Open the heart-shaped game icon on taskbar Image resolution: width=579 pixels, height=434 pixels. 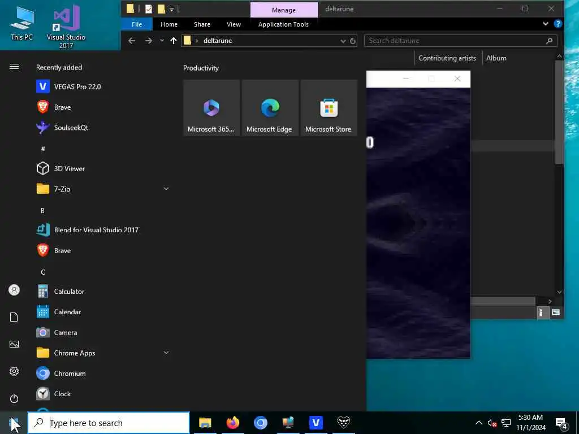[343, 423]
